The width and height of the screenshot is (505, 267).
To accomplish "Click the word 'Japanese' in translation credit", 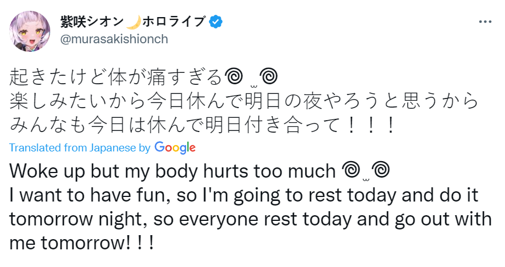I will pyautogui.click(x=112, y=148).
